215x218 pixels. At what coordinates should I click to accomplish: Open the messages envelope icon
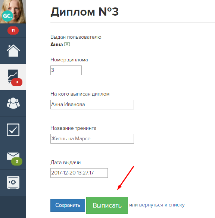[x=13, y=156]
